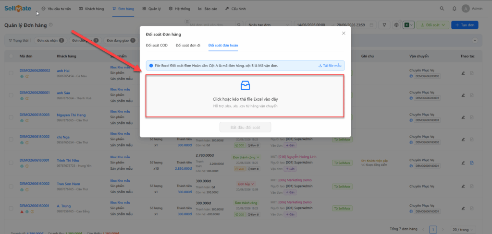Viewport: 492px width, 234px height.
Task: Open the Khách hàng menu
Action: click(x=91, y=9)
